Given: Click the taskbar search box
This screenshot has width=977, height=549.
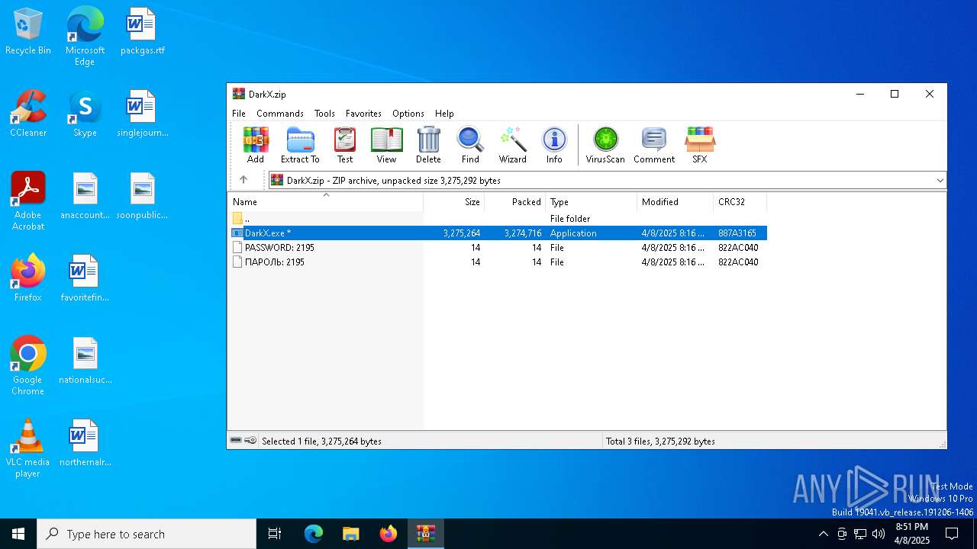Looking at the screenshot, I should click(x=147, y=534).
